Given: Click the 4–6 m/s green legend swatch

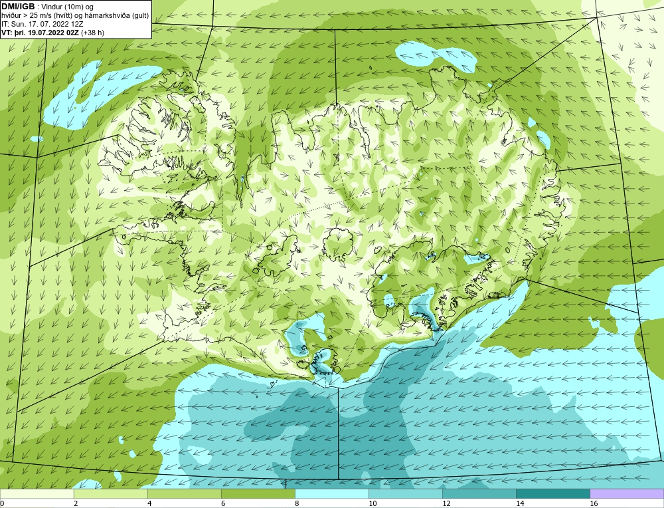Looking at the screenshot, I should 184,493.
